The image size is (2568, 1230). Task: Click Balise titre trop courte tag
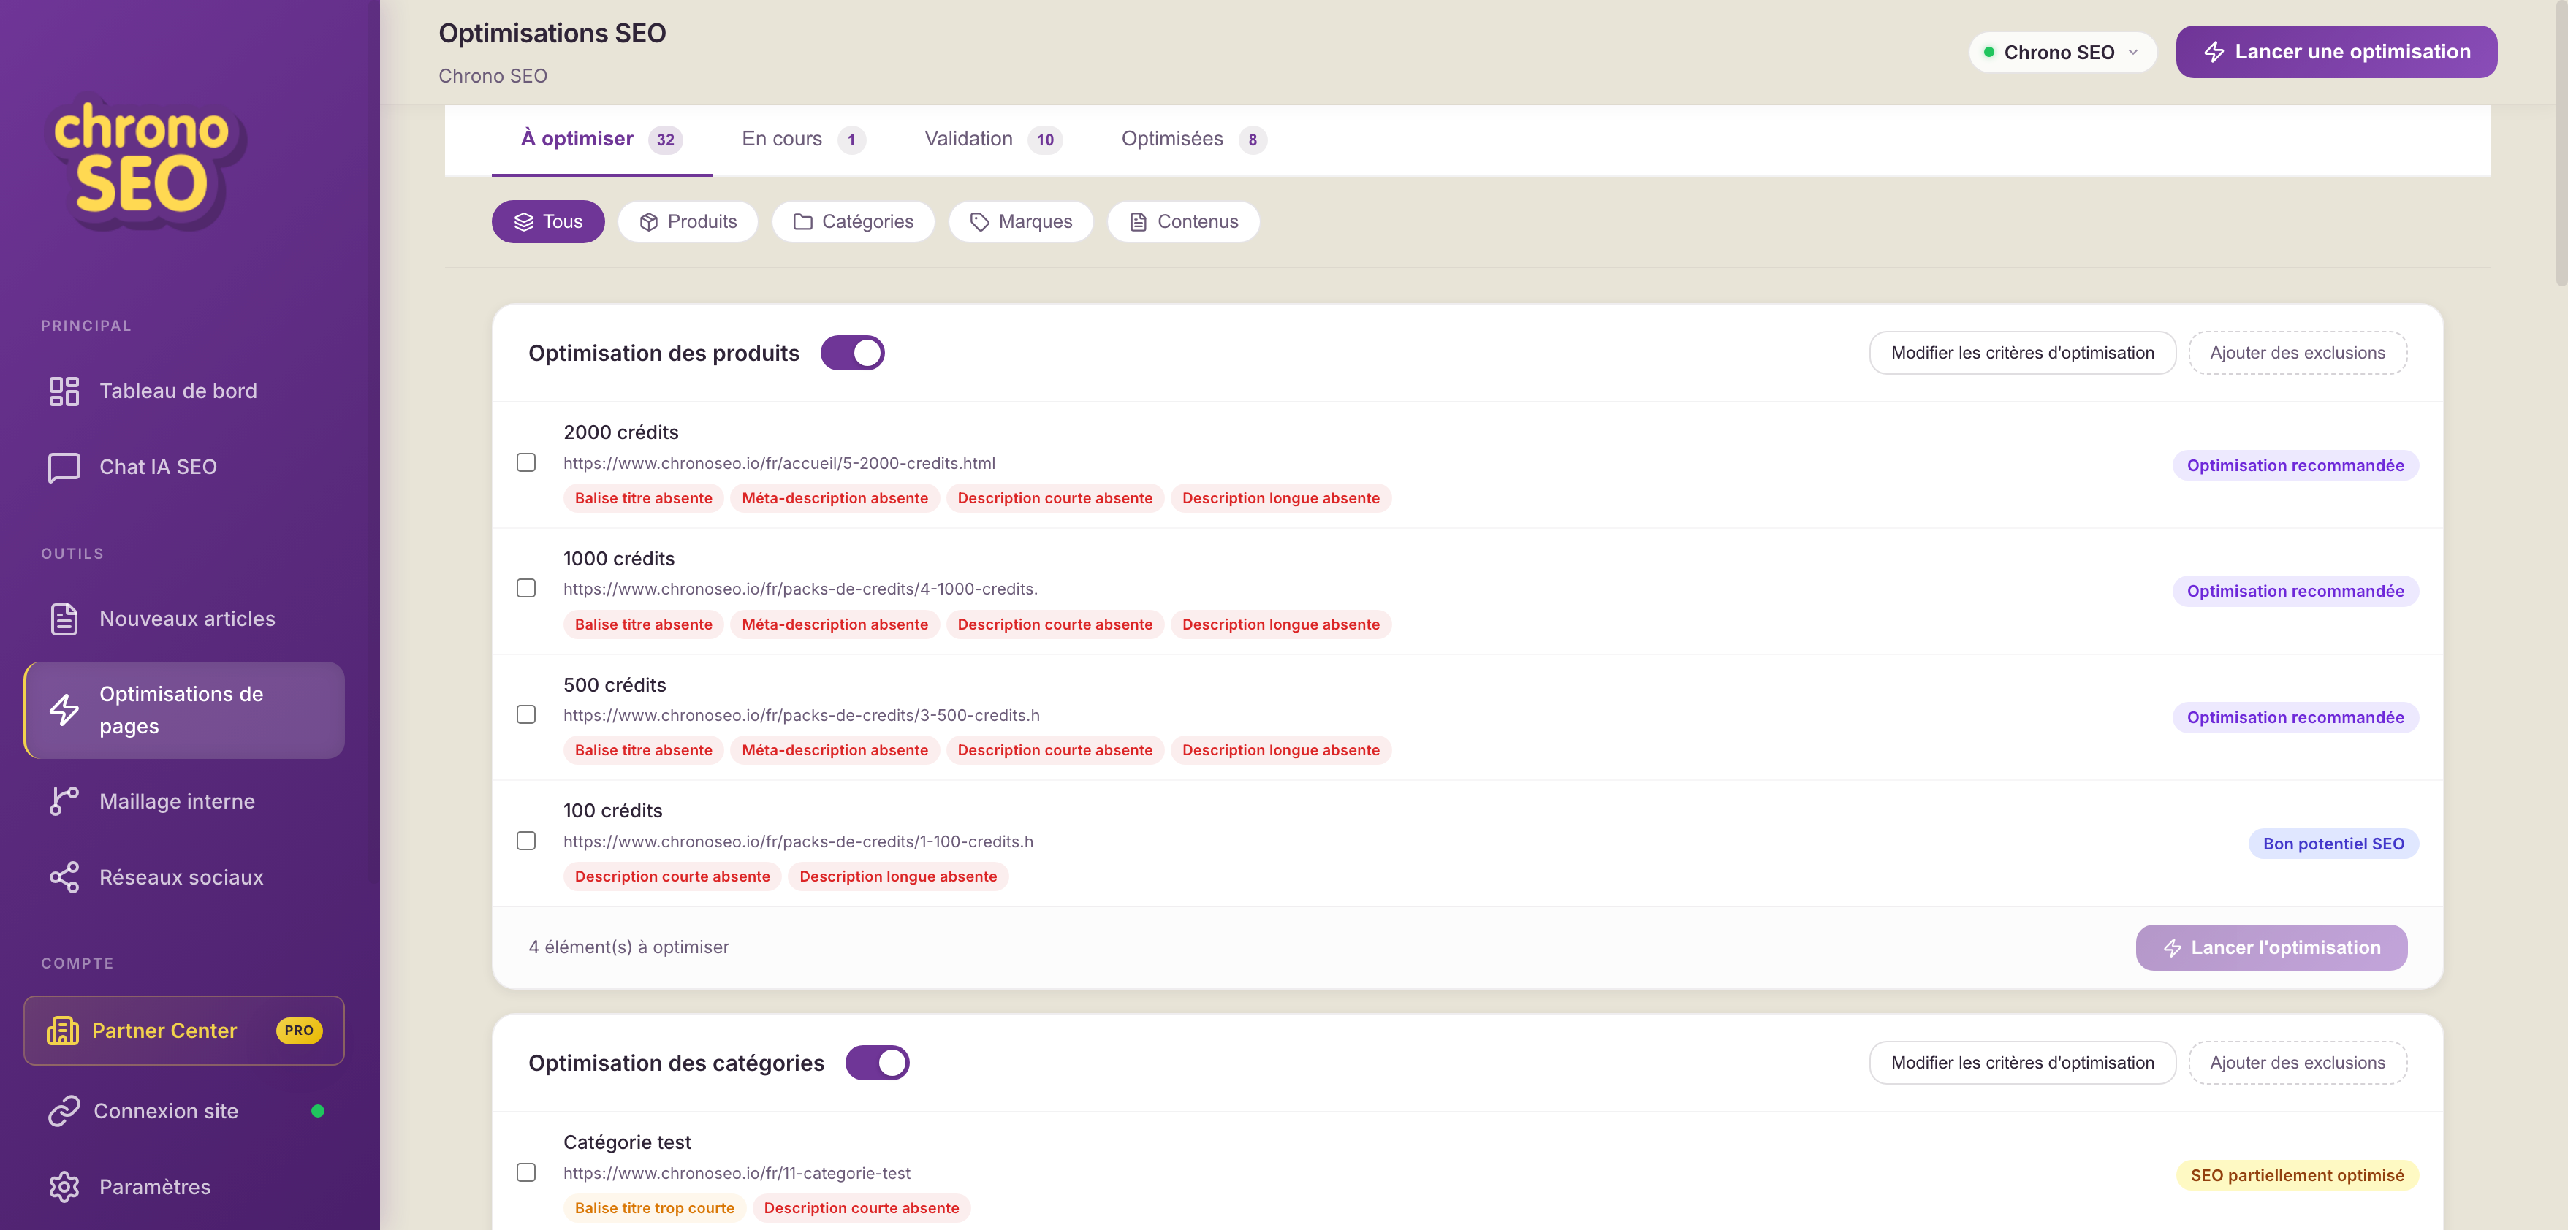pyautogui.click(x=654, y=1208)
